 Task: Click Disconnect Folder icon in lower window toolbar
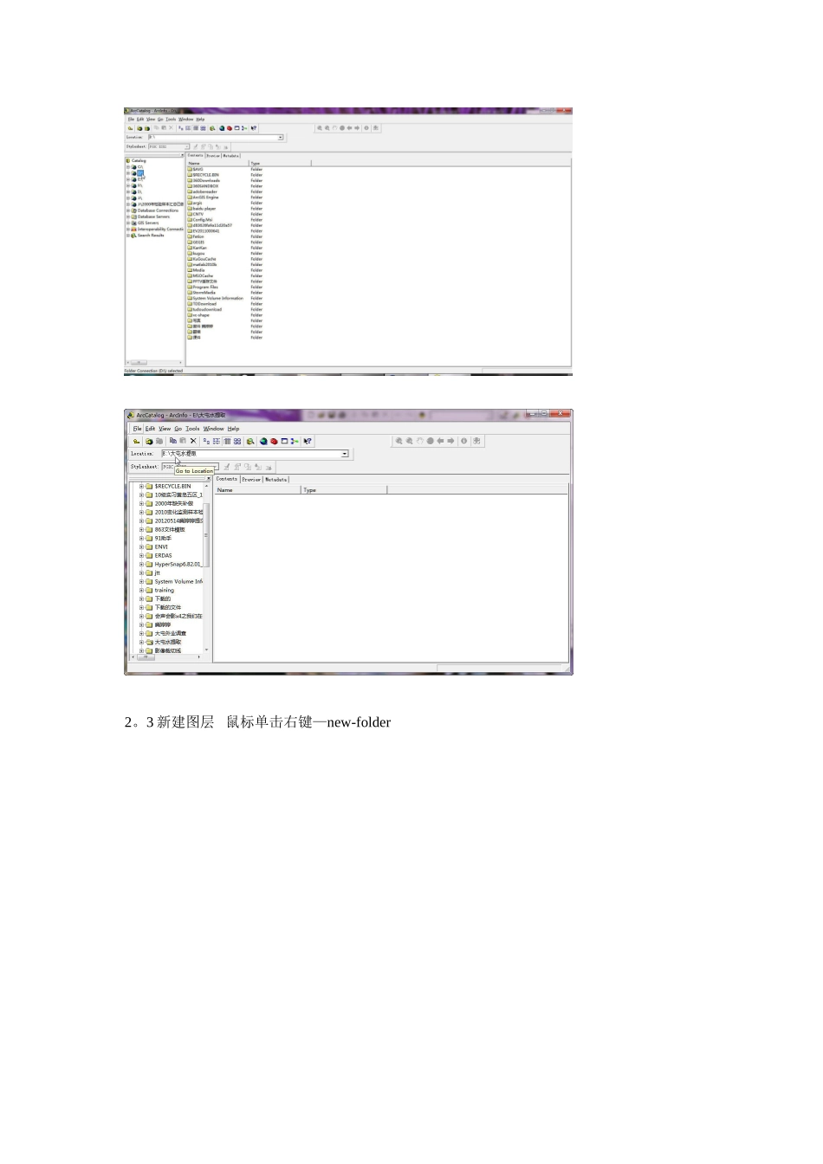coord(159,441)
